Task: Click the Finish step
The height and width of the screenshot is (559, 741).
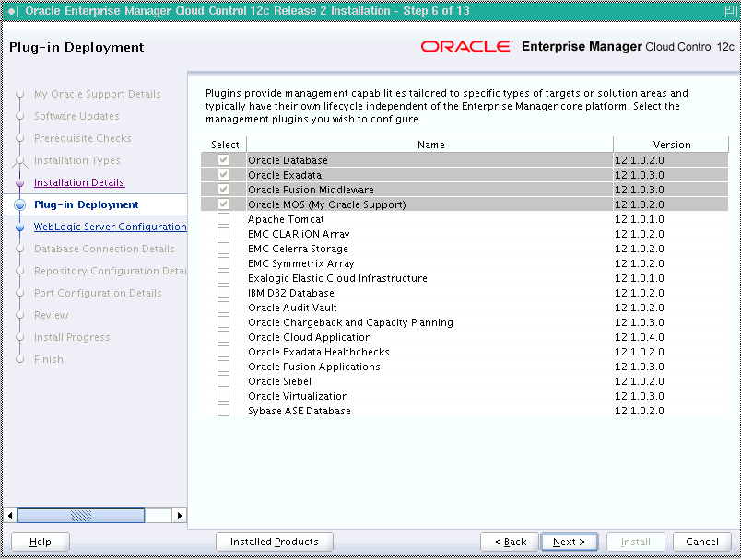Action: (48, 359)
